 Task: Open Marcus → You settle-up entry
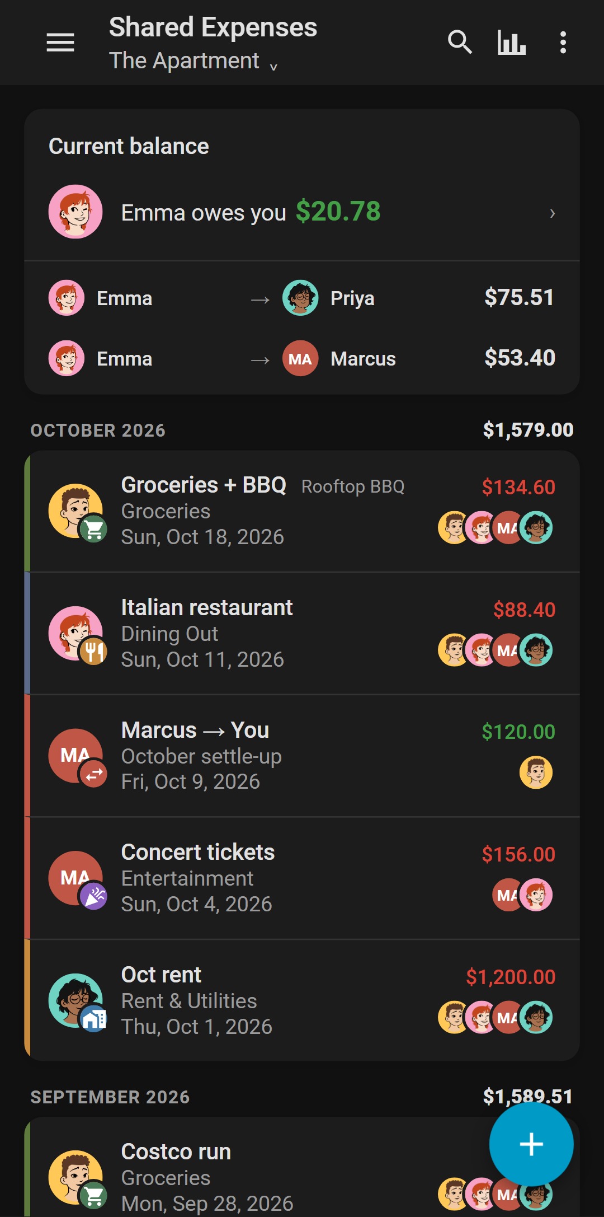[302, 756]
